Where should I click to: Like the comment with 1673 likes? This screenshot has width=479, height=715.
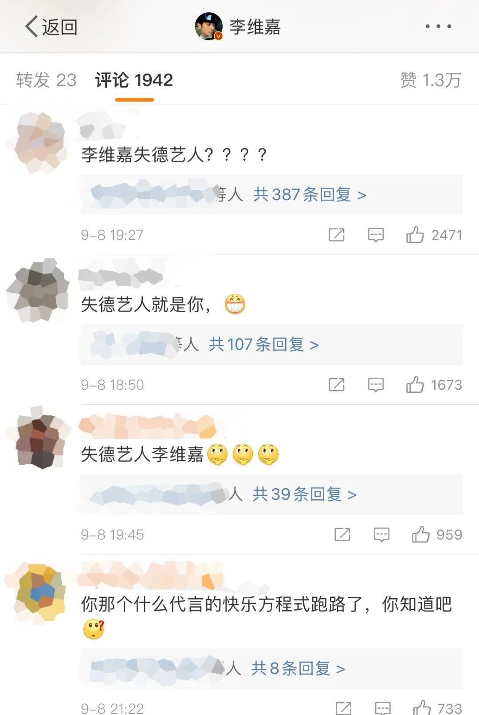click(415, 385)
